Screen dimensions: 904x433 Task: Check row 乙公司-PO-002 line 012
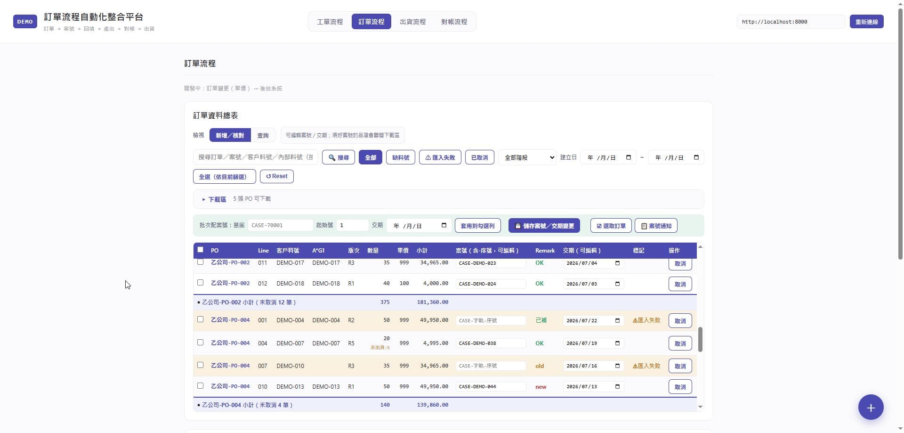(x=200, y=283)
